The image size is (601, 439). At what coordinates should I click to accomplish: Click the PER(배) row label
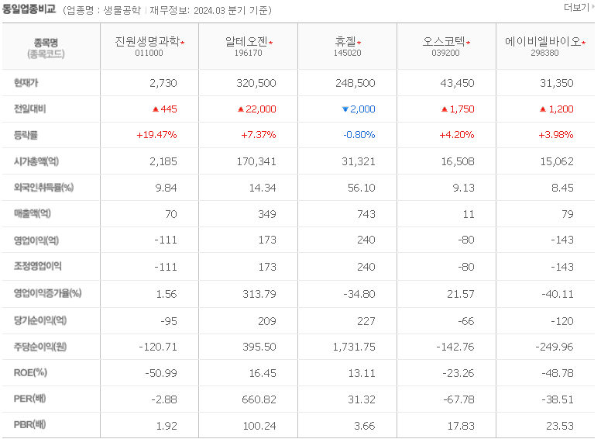[29, 399]
